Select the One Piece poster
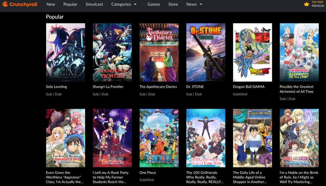This screenshot has height=186, width=326. 159,138
